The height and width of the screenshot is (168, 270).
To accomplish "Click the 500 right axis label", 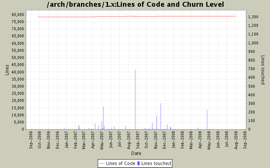I will click(251, 86).
